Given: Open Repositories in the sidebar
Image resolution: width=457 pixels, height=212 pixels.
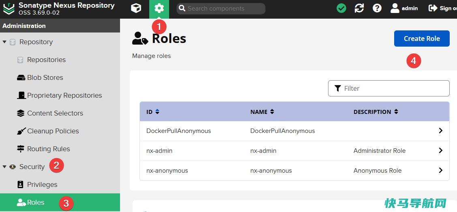Looking at the screenshot, I should click(46, 60).
